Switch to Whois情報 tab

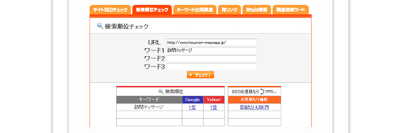(x=257, y=10)
